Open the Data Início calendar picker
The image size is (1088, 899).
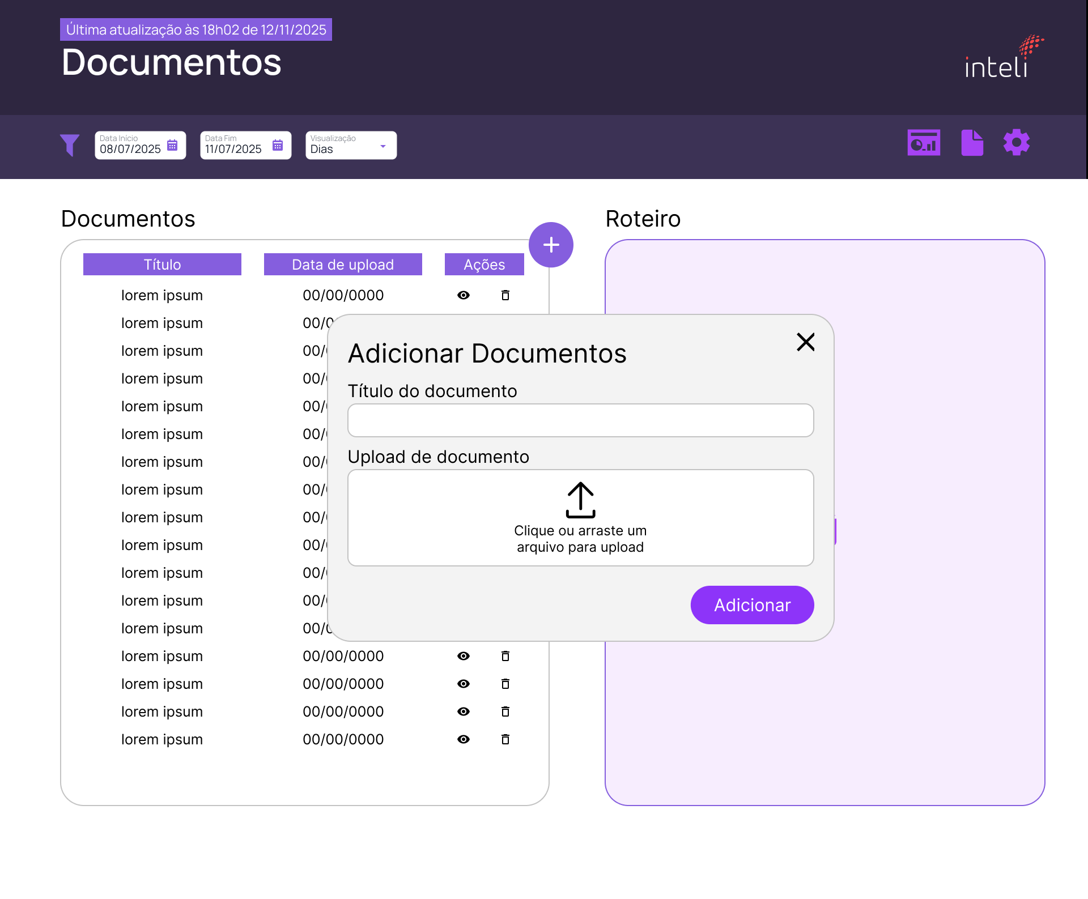[172, 144]
